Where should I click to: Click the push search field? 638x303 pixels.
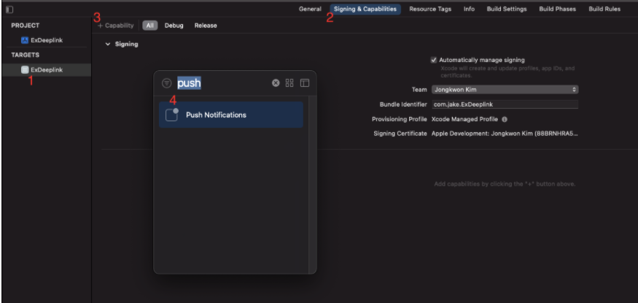(223, 83)
